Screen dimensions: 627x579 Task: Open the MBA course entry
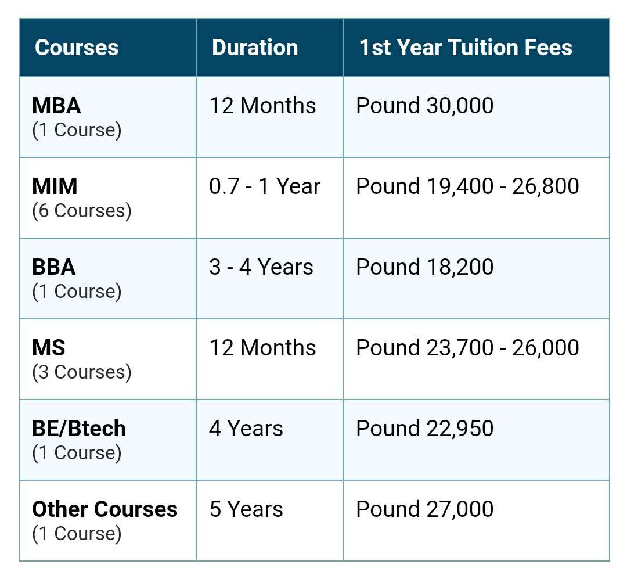coord(57,106)
